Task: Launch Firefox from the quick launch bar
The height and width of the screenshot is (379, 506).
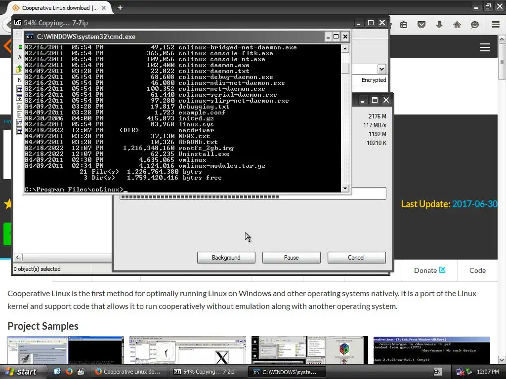Action: click(x=69, y=372)
